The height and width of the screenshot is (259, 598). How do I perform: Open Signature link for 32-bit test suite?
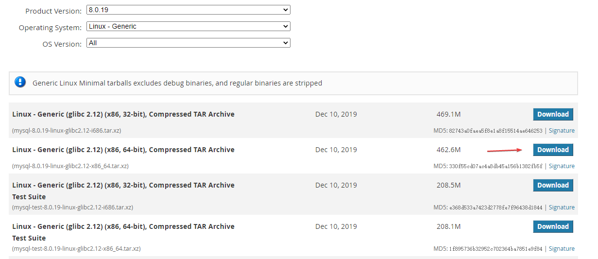[x=562, y=207]
